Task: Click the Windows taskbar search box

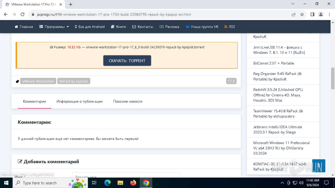Action: (x=50, y=183)
